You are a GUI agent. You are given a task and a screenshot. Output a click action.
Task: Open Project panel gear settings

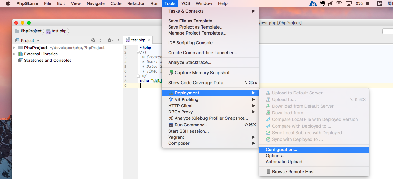point(110,40)
